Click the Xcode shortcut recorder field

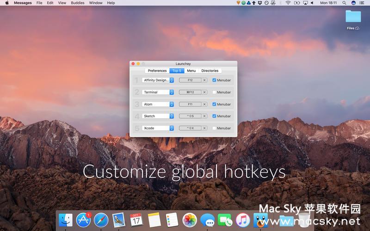click(190, 128)
